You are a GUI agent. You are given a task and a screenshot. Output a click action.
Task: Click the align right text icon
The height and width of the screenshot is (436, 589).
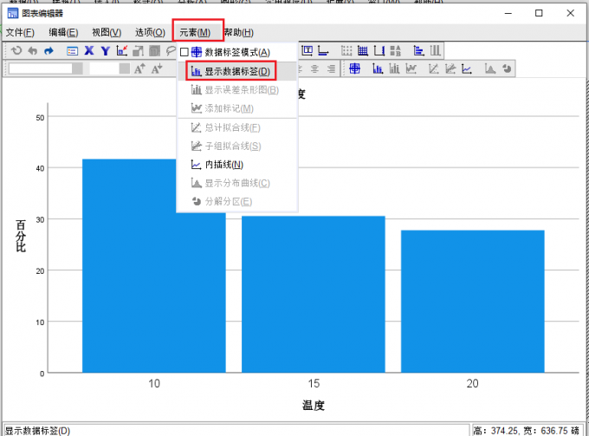[331, 68]
